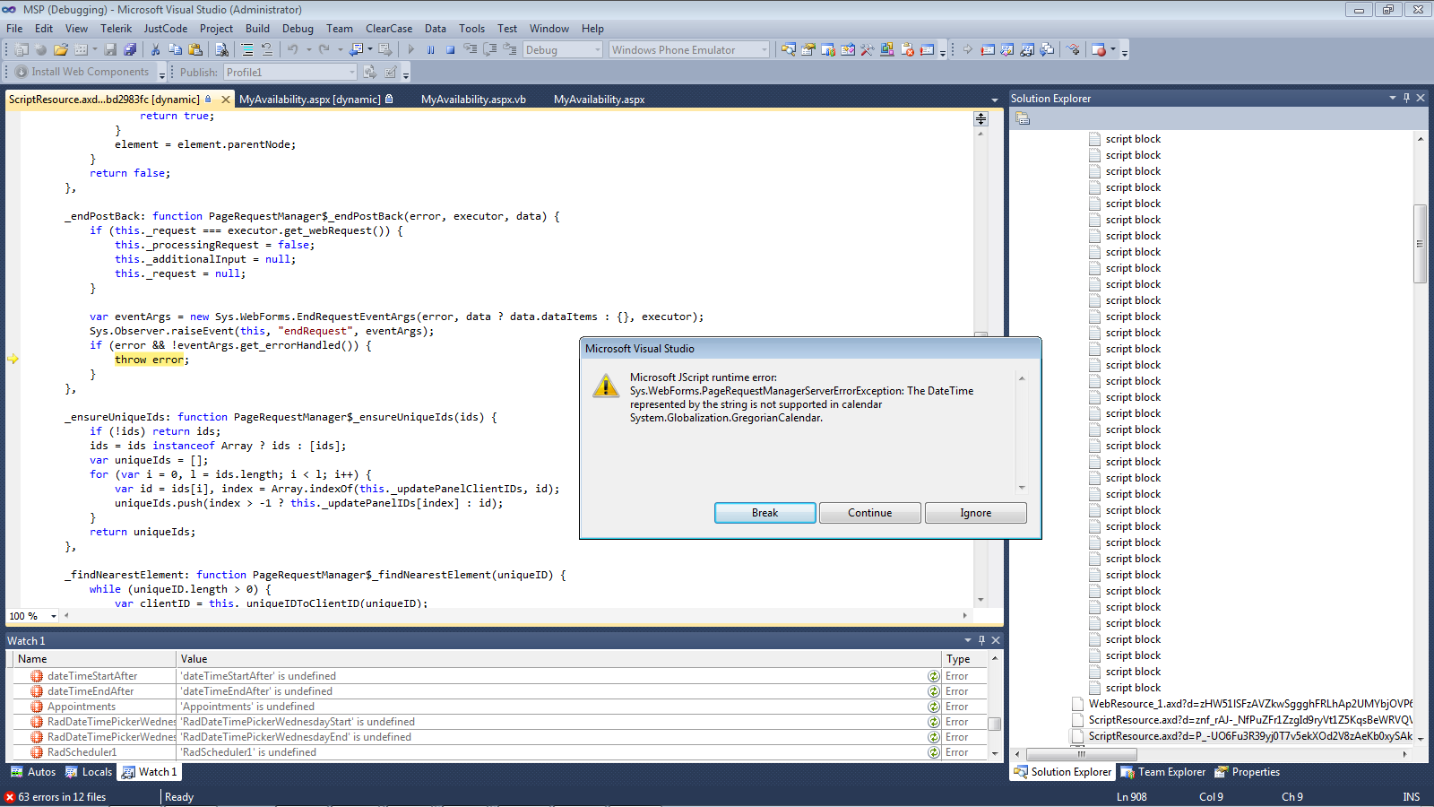
Task: Click the Step Into debug icon
Action: point(470,49)
